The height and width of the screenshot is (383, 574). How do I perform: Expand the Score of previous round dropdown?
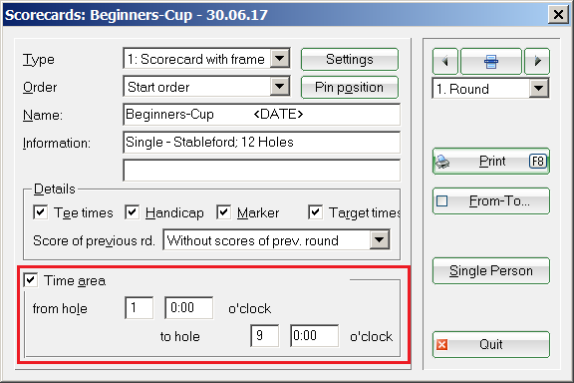pos(380,240)
